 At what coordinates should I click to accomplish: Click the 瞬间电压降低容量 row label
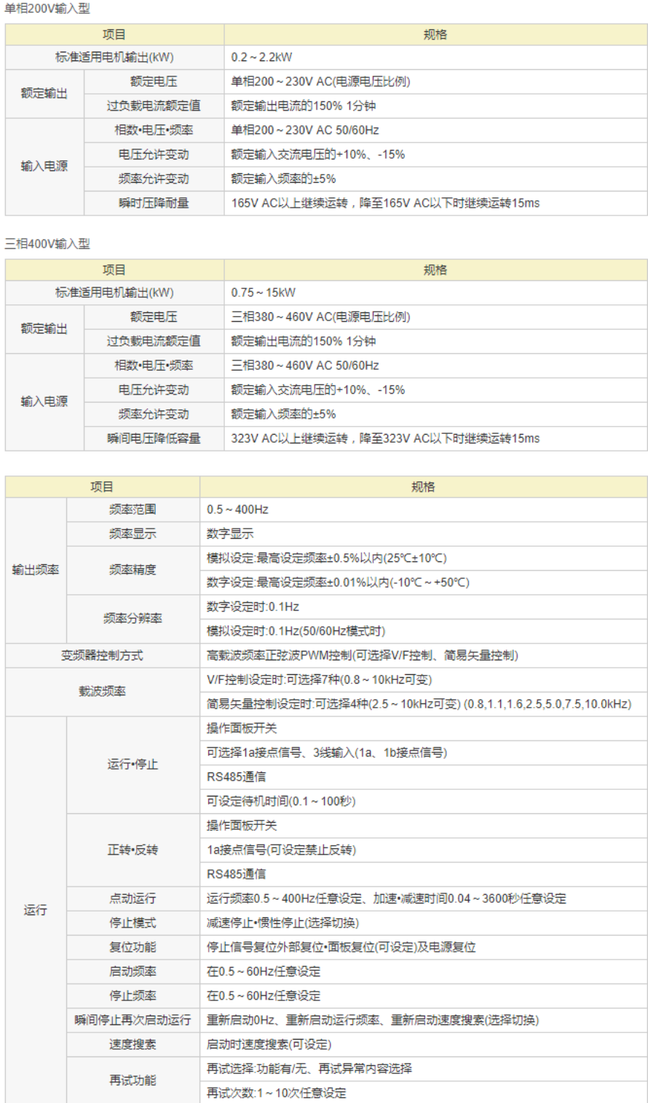click(x=154, y=438)
